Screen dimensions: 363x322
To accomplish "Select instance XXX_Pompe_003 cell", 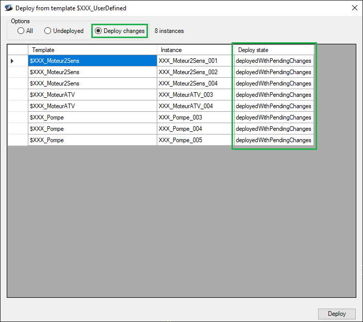I will pyautogui.click(x=194, y=117).
